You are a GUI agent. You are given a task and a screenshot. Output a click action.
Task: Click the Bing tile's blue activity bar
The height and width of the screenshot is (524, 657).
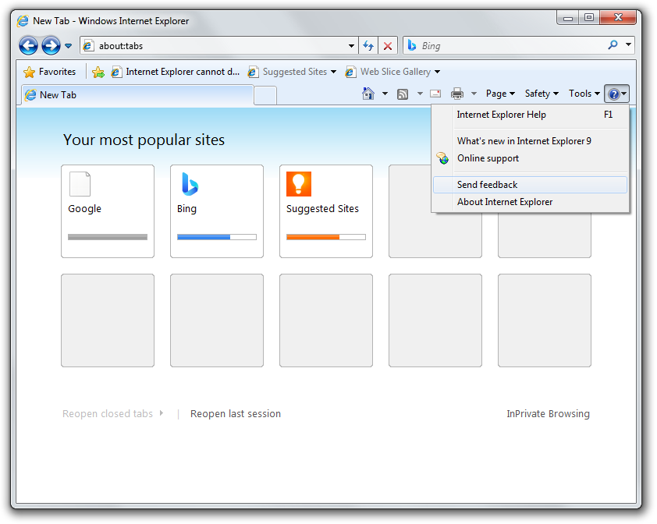tap(217, 237)
